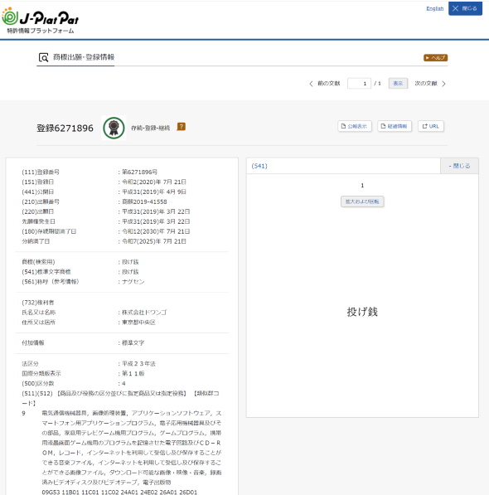489x495 pixels.
Task: Click the magnifier icon beside 商標出願・登録情報
Action: [44, 57]
